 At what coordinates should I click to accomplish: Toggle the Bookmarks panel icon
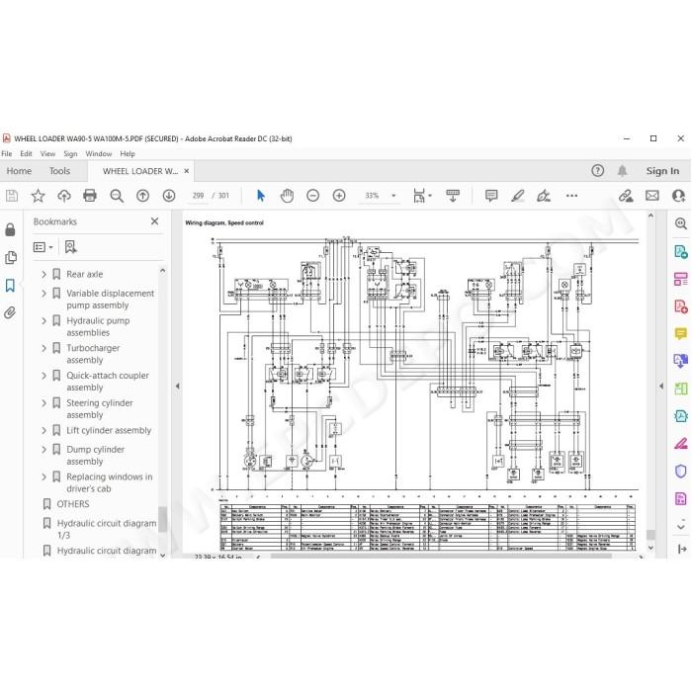pyautogui.click(x=10, y=286)
